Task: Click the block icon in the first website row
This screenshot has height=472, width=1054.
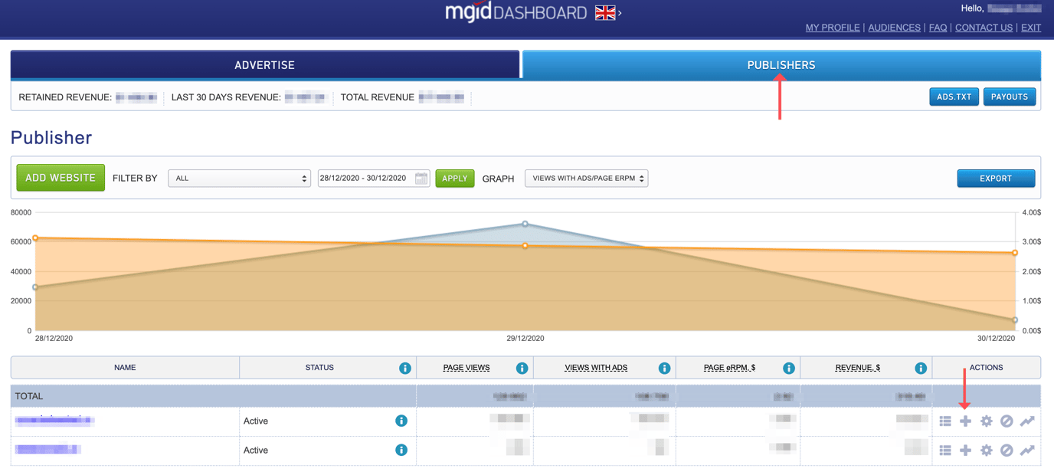Action: click(1007, 421)
